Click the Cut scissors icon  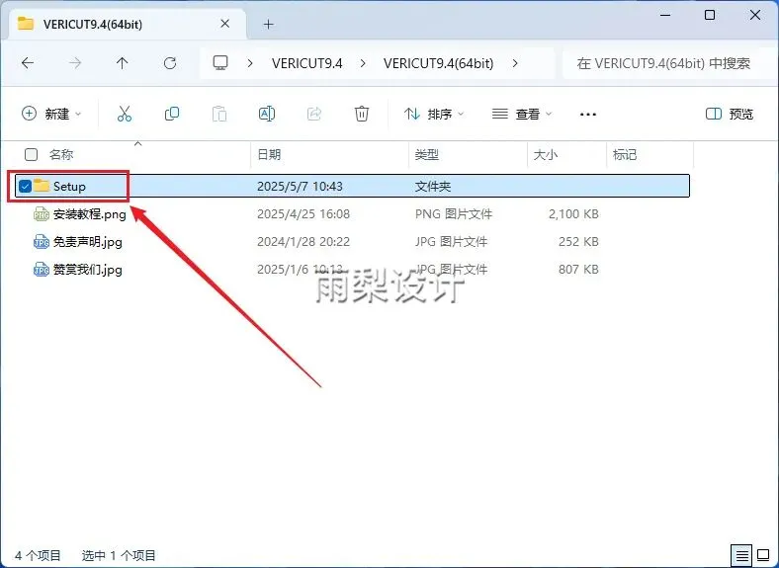[125, 114]
